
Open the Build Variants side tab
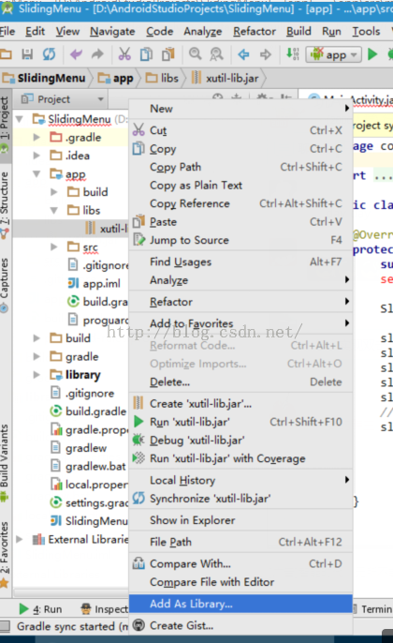point(5,461)
